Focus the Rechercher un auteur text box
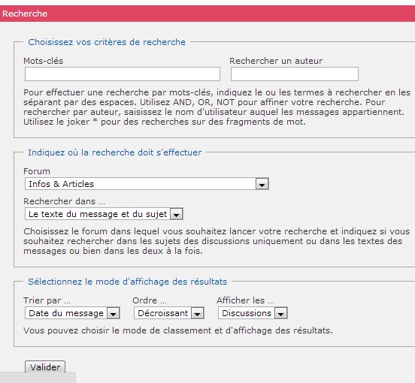 pos(295,74)
